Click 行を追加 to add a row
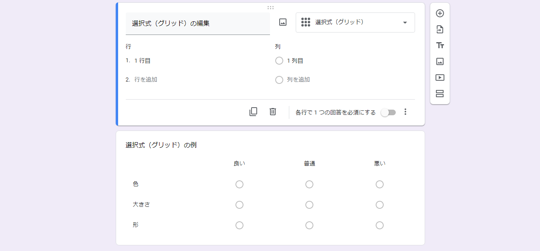 click(146, 80)
